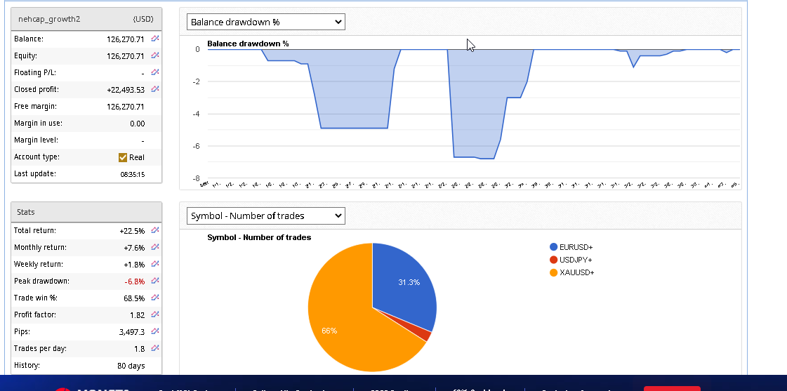Click the chart icon next to Total return

[155, 230]
